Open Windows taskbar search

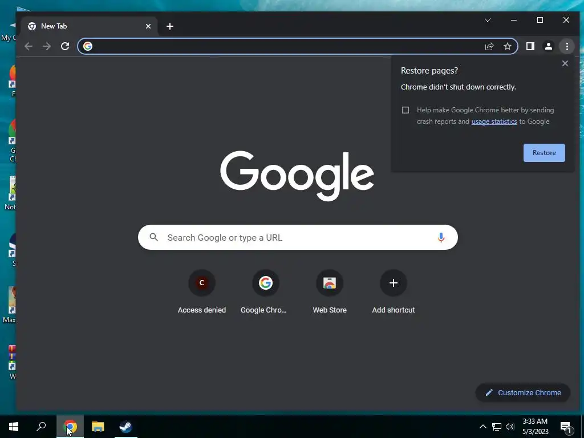click(41, 427)
